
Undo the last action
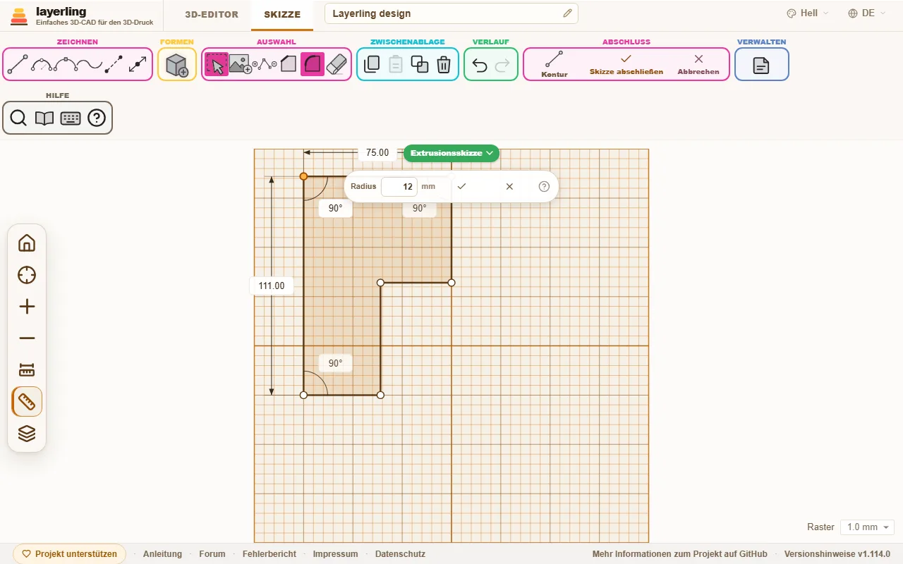480,65
